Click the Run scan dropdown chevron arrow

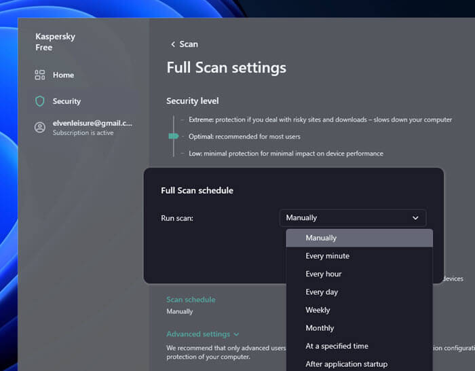(x=415, y=218)
